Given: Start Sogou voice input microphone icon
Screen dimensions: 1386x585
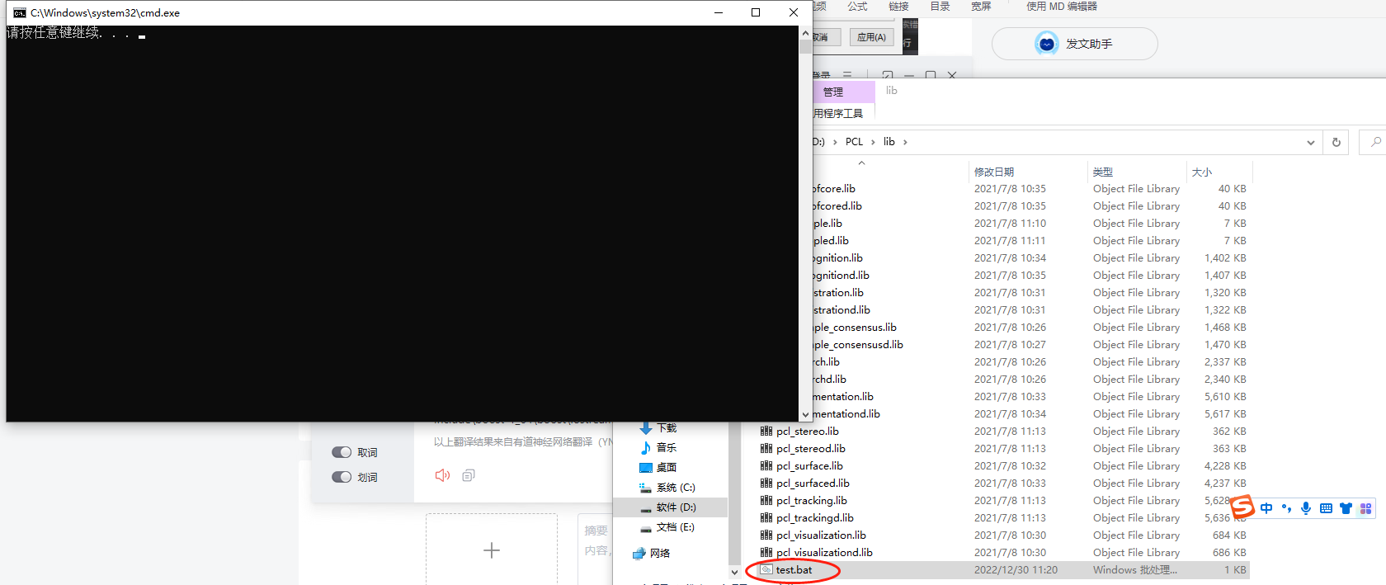Looking at the screenshot, I should [x=1306, y=508].
